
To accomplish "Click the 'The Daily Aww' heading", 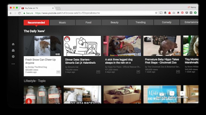I will [34, 31].
